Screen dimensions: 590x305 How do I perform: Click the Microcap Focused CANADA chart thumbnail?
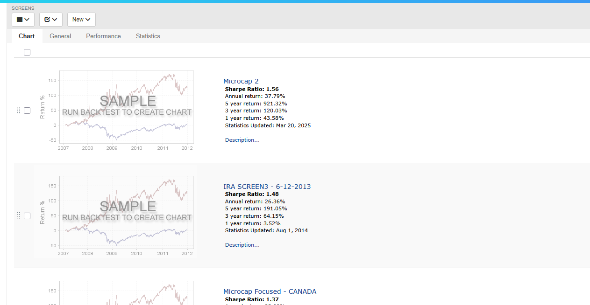click(126, 294)
